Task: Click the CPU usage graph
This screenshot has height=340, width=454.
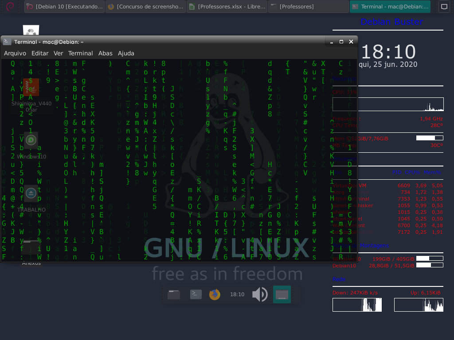Action: [388, 104]
